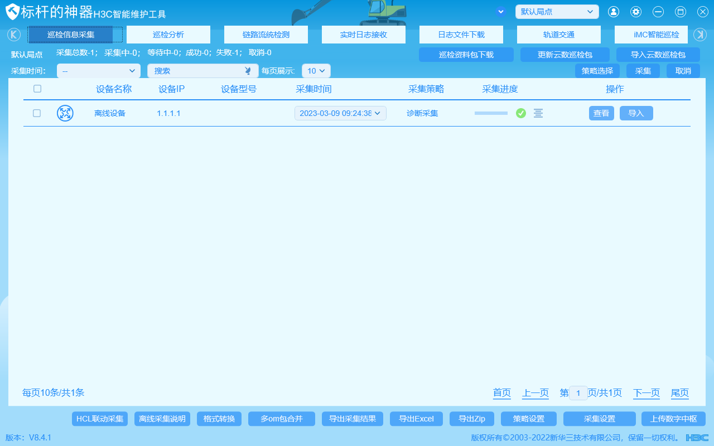Open the 每页展示 page size dropdown
The height and width of the screenshot is (446, 714).
[316, 71]
